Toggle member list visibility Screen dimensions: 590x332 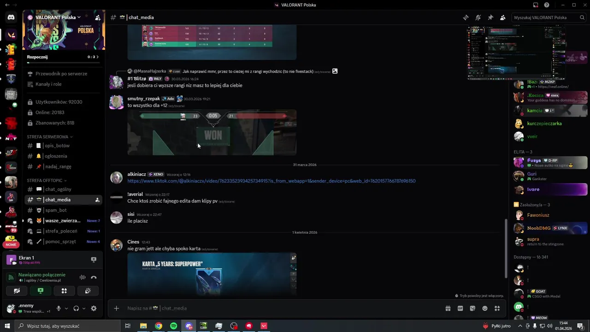point(502,18)
